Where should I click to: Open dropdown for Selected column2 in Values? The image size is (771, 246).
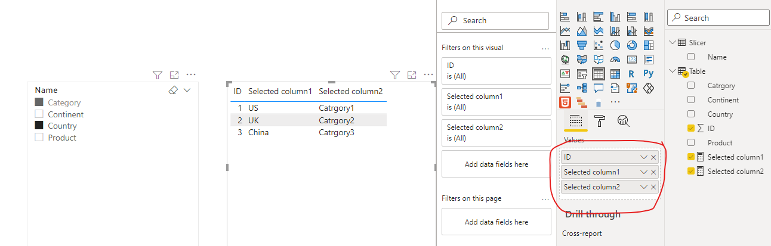pos(644,187)
